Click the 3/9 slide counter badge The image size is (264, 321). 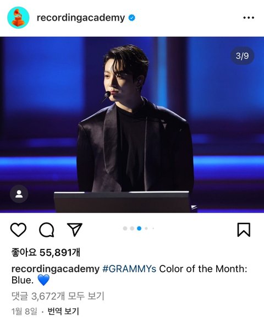tap(243, 56)
